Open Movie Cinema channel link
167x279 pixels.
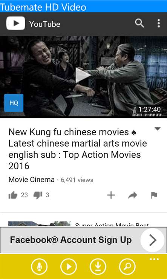31,180
